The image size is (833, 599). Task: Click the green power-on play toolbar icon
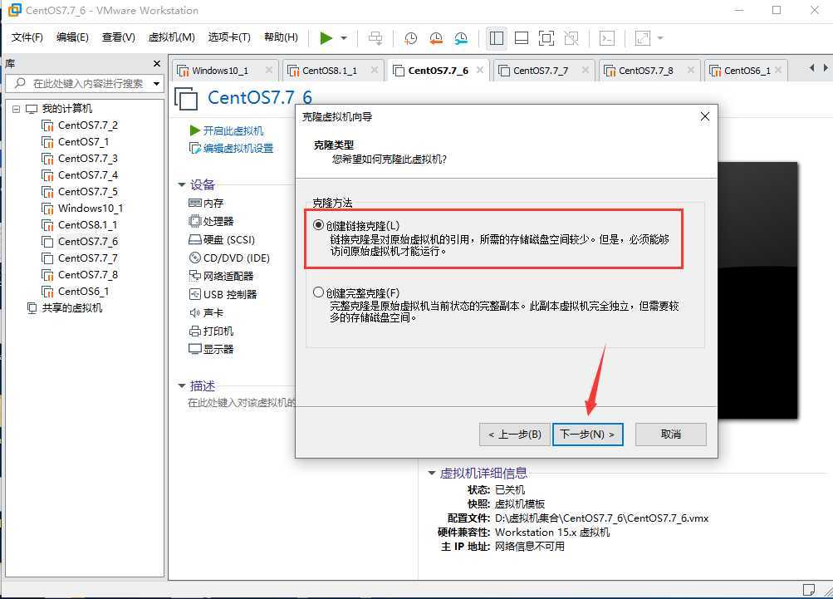tap(326, 37)
